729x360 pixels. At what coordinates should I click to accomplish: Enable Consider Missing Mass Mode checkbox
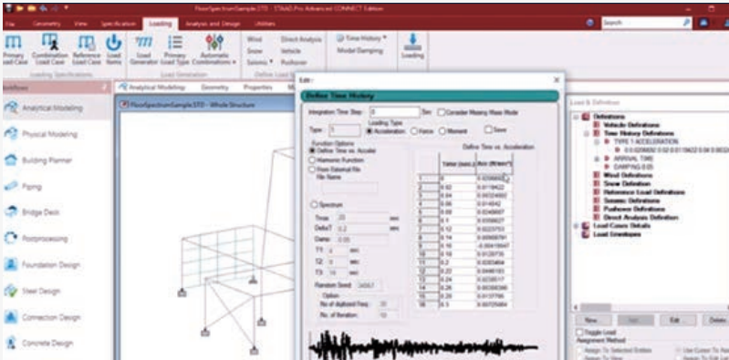(x=442, y=112)
